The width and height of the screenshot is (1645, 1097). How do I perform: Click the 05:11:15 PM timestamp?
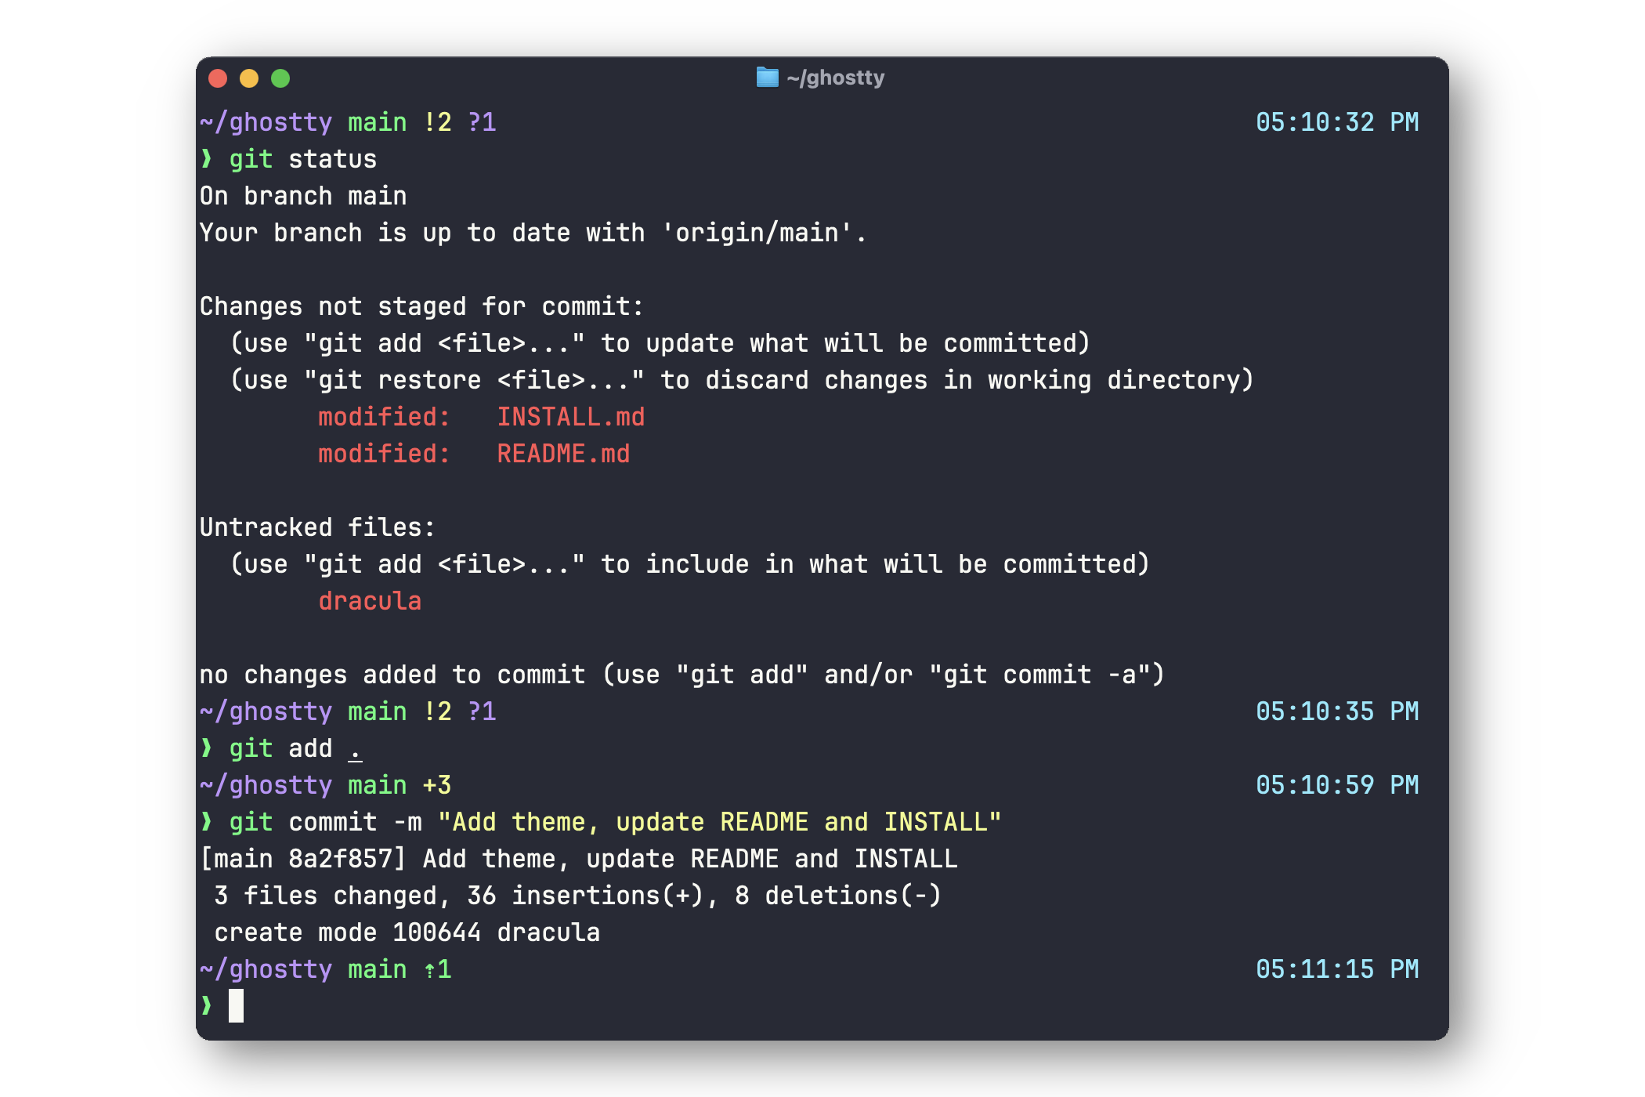click(x=1337, y=969)
